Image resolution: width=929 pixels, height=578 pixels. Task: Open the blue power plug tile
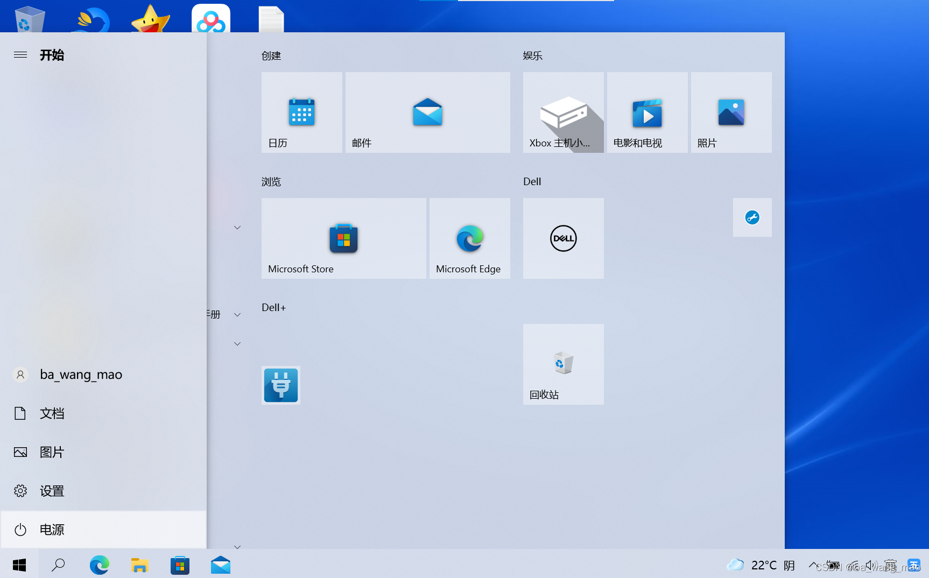coord(280,385)
